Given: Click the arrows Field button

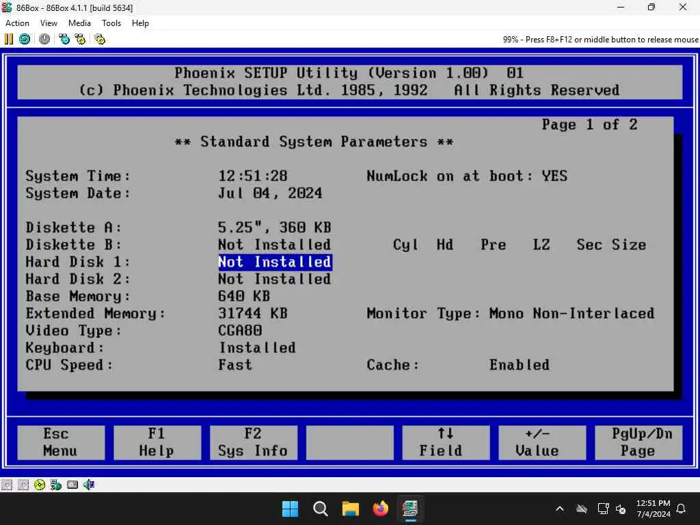Looking at the screenshot, I should point(446,442).
